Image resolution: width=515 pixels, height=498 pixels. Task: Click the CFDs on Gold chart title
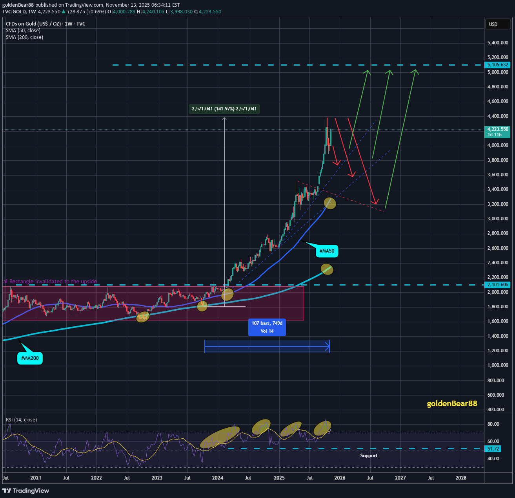click(x=45, y=24)
